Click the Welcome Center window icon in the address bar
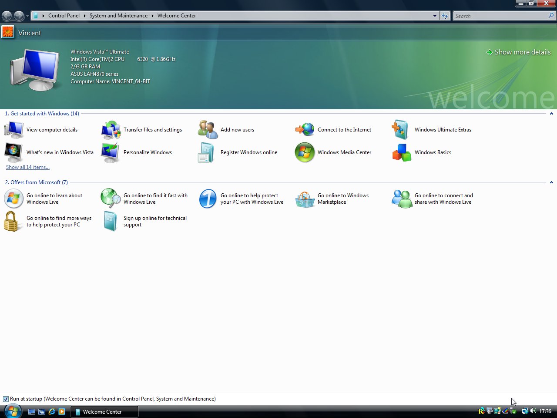The height and width of the screenshot is (418, 557). (36, 16)
